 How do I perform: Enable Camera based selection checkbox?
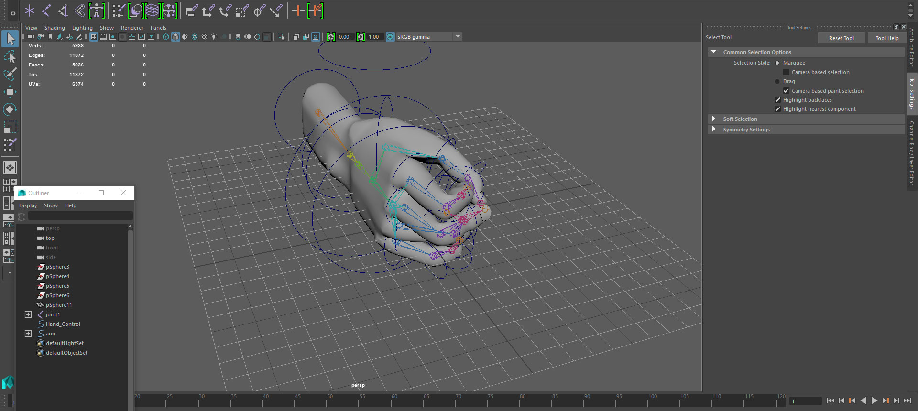pos(786,72)
